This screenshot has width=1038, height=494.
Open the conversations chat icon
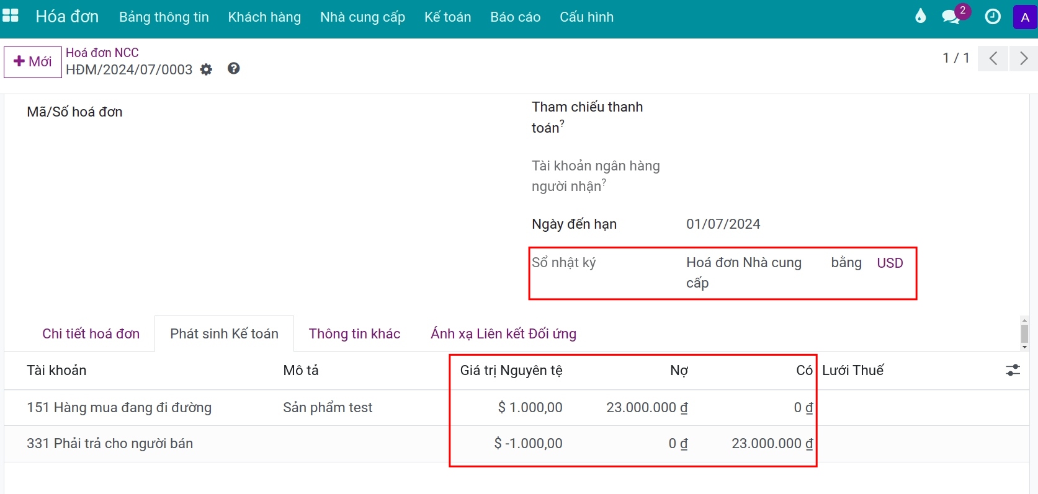coord(951,17)
